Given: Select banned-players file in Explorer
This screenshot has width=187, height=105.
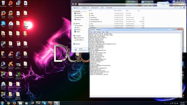Looking at the screenshot, I should click(117, 20).
